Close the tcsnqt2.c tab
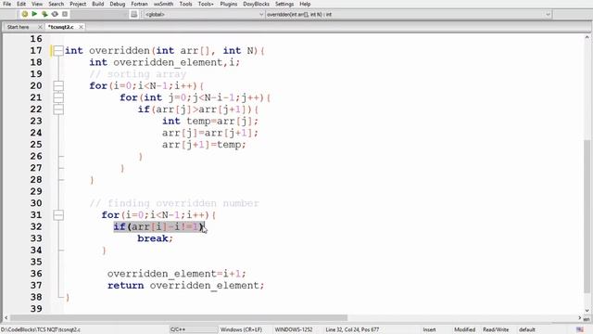Image resolution: width=593 pixels, height=334 pixels. click(x=81, y=27)
